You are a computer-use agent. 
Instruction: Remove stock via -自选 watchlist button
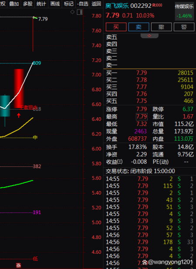coord(82,3)
